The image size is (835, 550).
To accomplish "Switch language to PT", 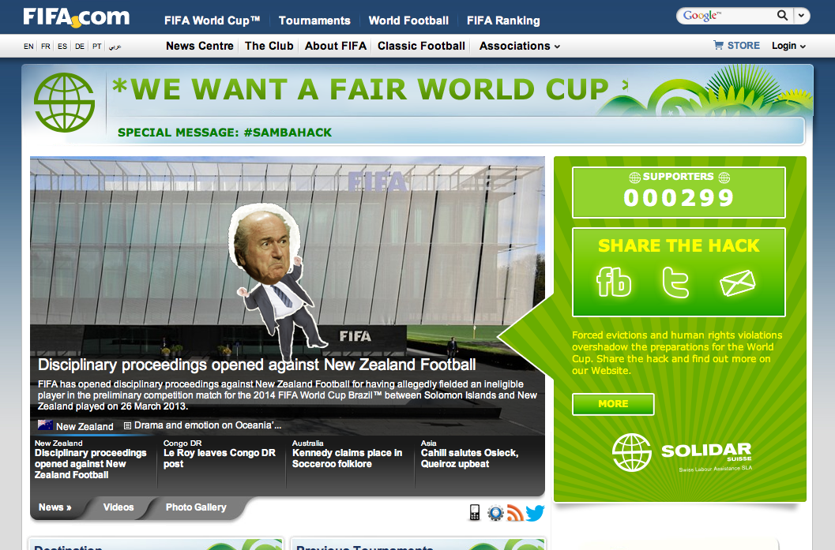I will pos(96,47).
